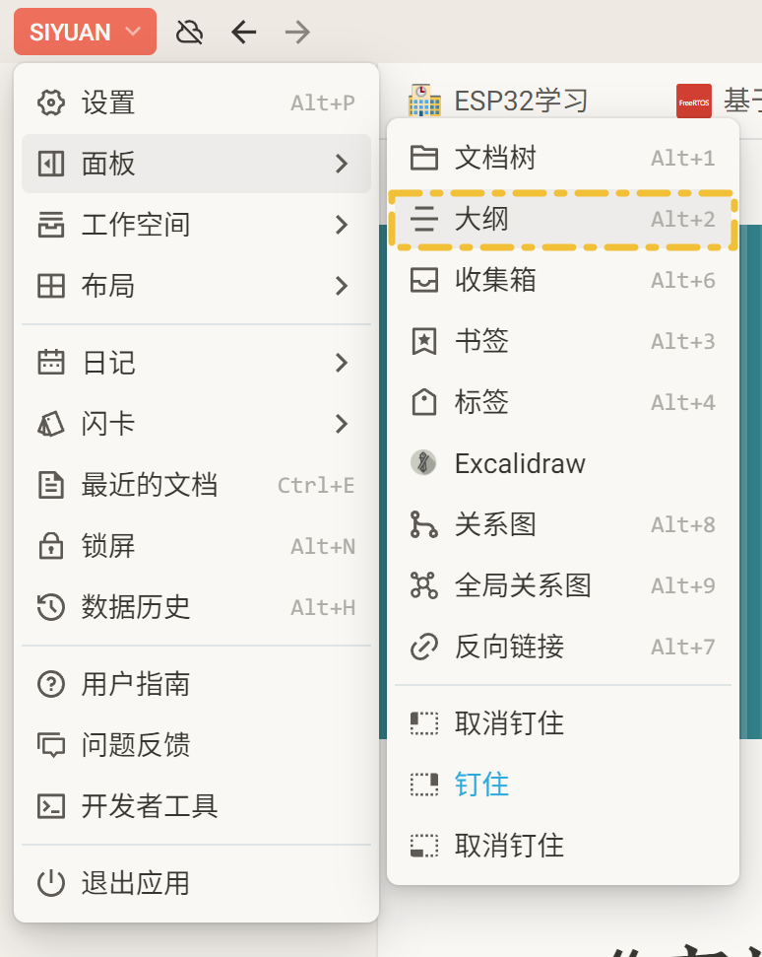
Task: Click the power icon for 退出应用
Action: coord(50,883)
